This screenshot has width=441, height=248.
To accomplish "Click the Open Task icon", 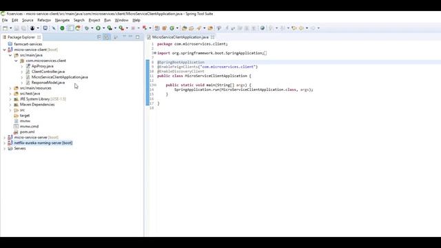I will [x=192, y=28].
